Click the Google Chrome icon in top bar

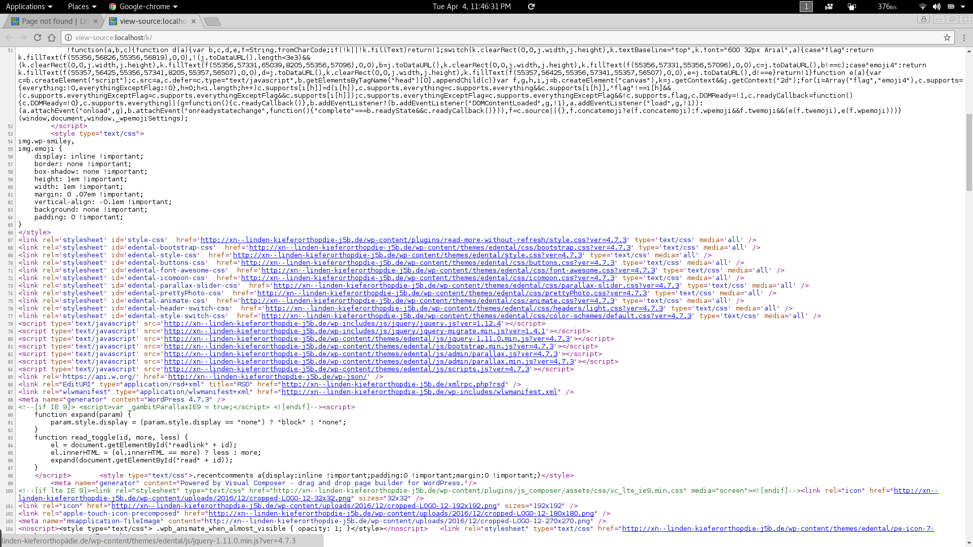[x=113, y=7]
